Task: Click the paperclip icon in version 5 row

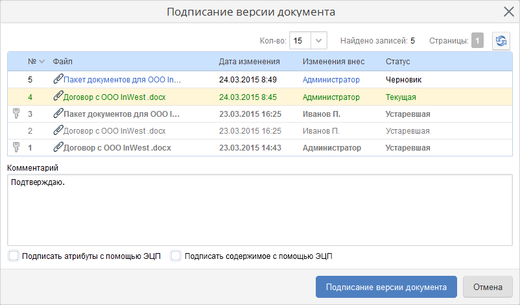Action: click(58, 80)
